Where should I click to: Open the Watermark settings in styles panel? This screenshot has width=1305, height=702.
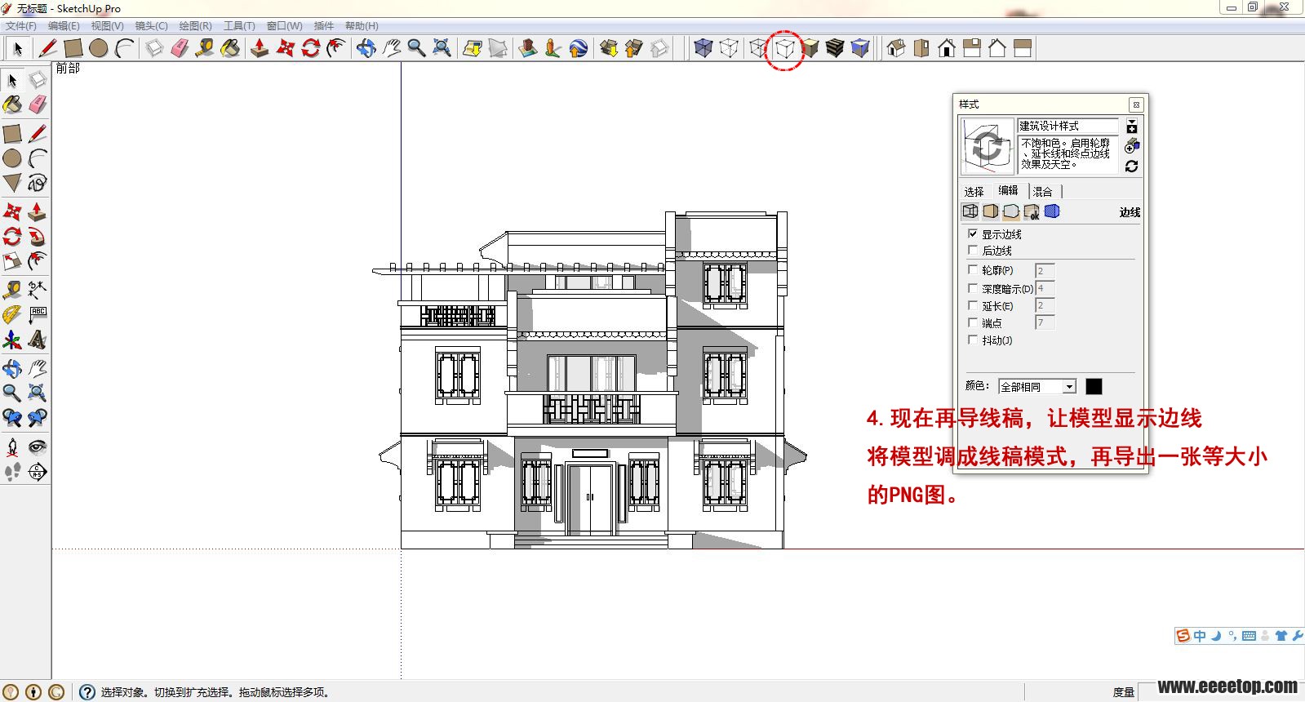point(1032,211)
